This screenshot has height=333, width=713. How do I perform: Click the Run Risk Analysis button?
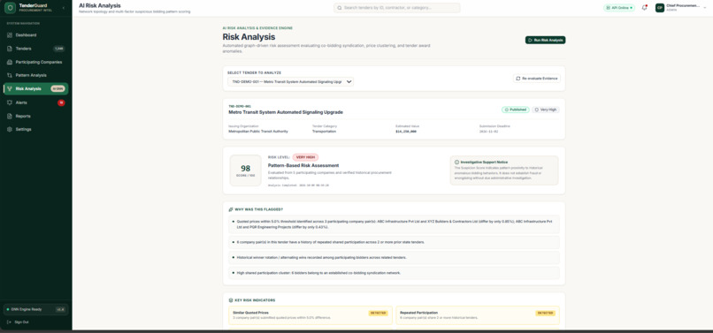545,40
